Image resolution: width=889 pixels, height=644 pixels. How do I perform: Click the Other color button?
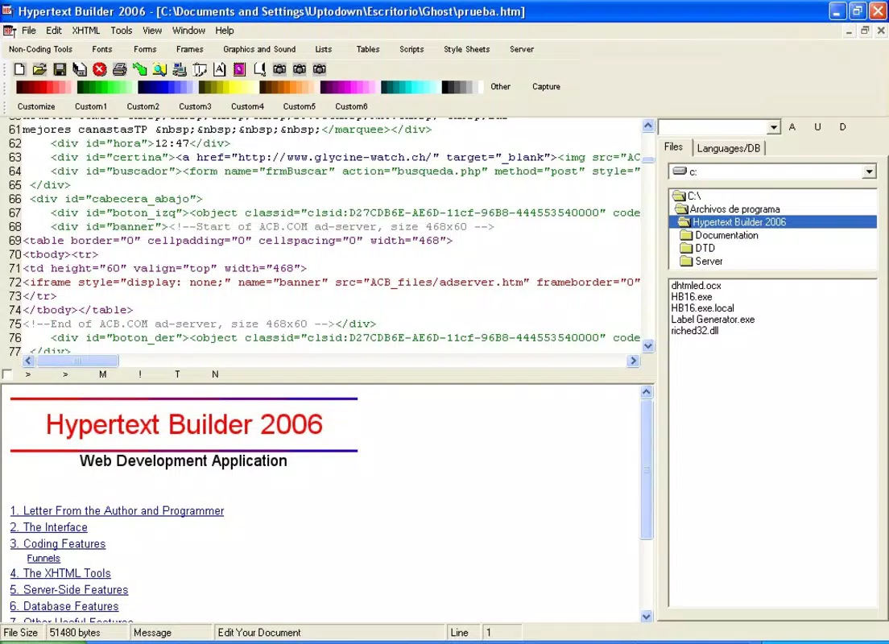501,87
